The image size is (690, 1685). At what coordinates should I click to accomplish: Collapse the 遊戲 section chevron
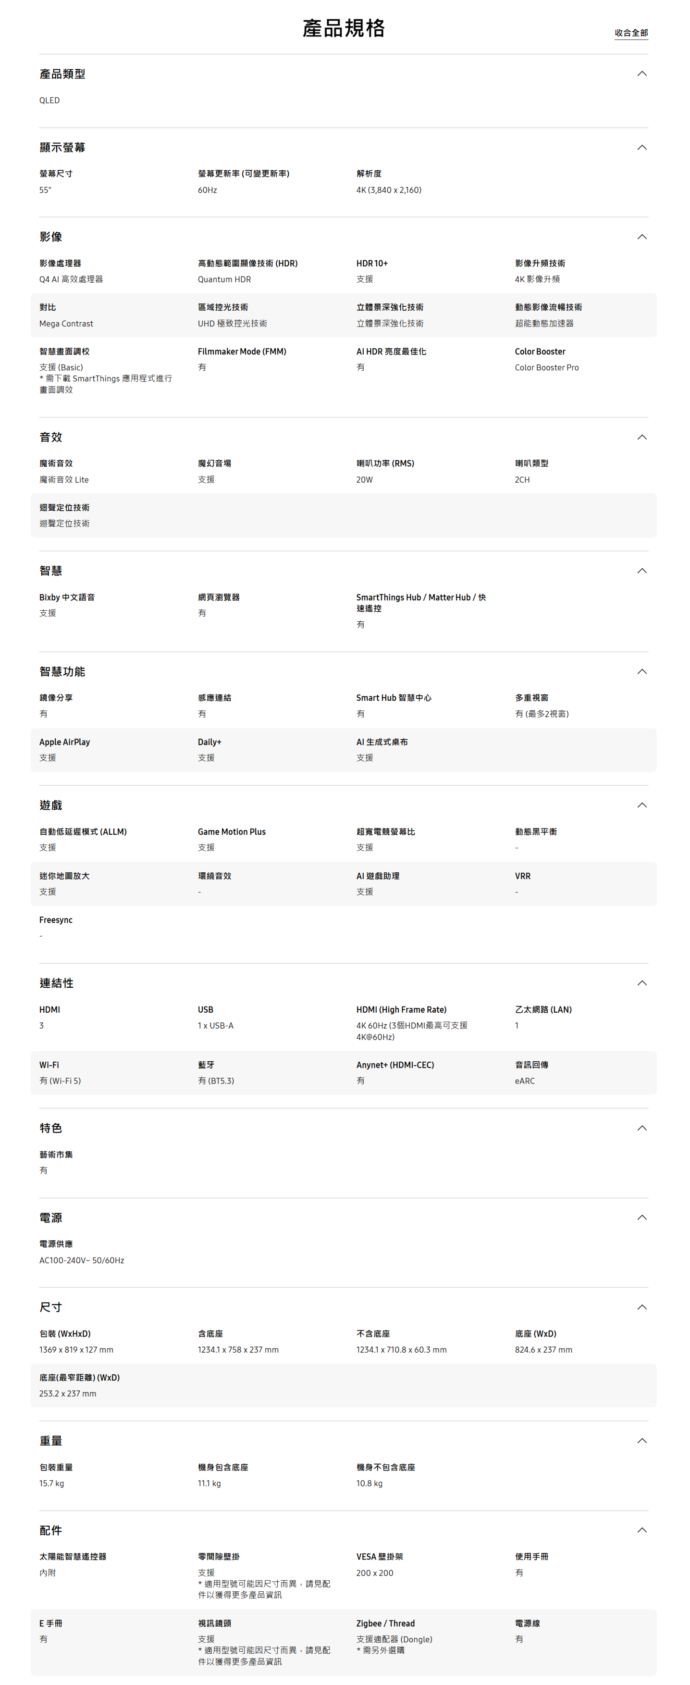coord(641,805)
